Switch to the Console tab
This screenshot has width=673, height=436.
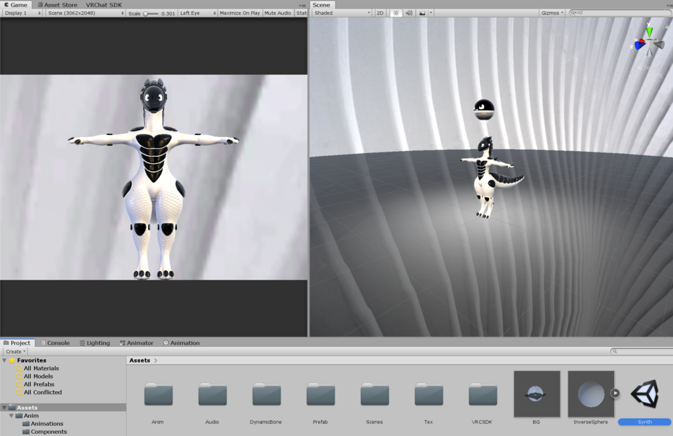[x=56, y=343]
